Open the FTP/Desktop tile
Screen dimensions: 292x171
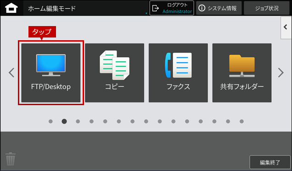click(x=51, y=73)
